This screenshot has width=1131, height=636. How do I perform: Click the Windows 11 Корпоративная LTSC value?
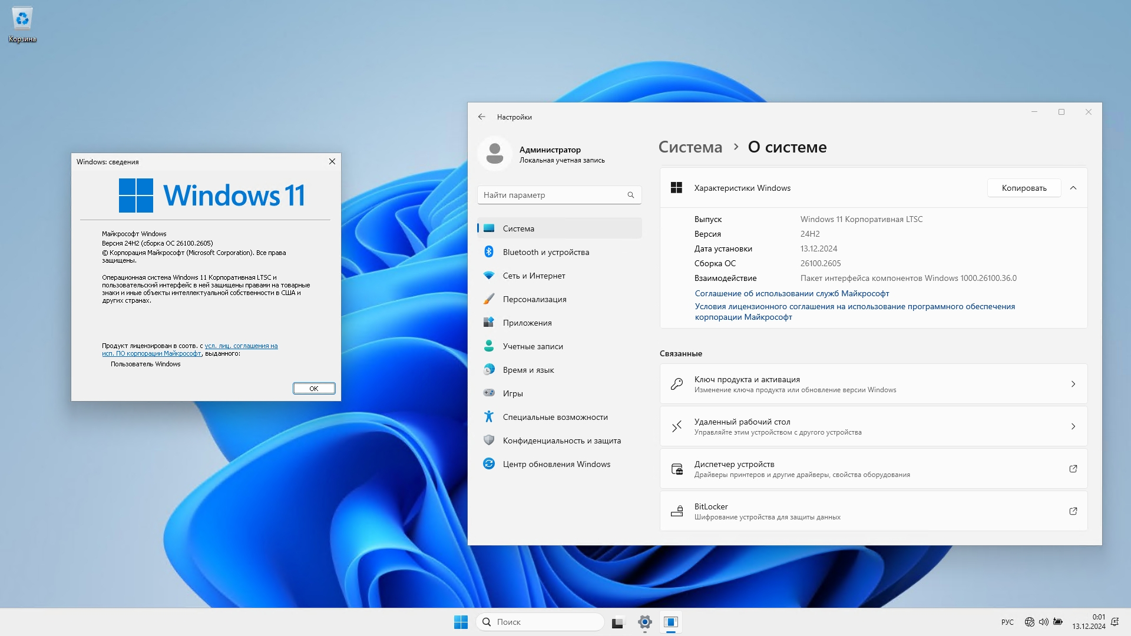(x=861, y=219)
